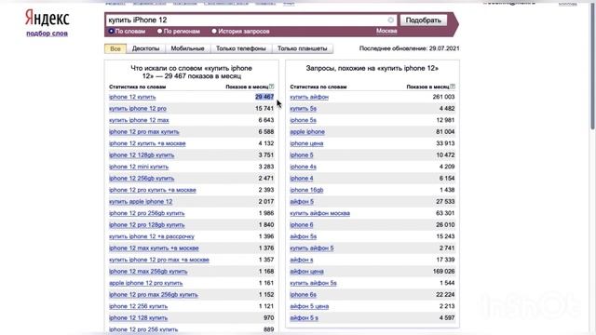Open the iphone 12 256gb купить link
Viewport: 596px width, 335px height.
coord(142,178)
